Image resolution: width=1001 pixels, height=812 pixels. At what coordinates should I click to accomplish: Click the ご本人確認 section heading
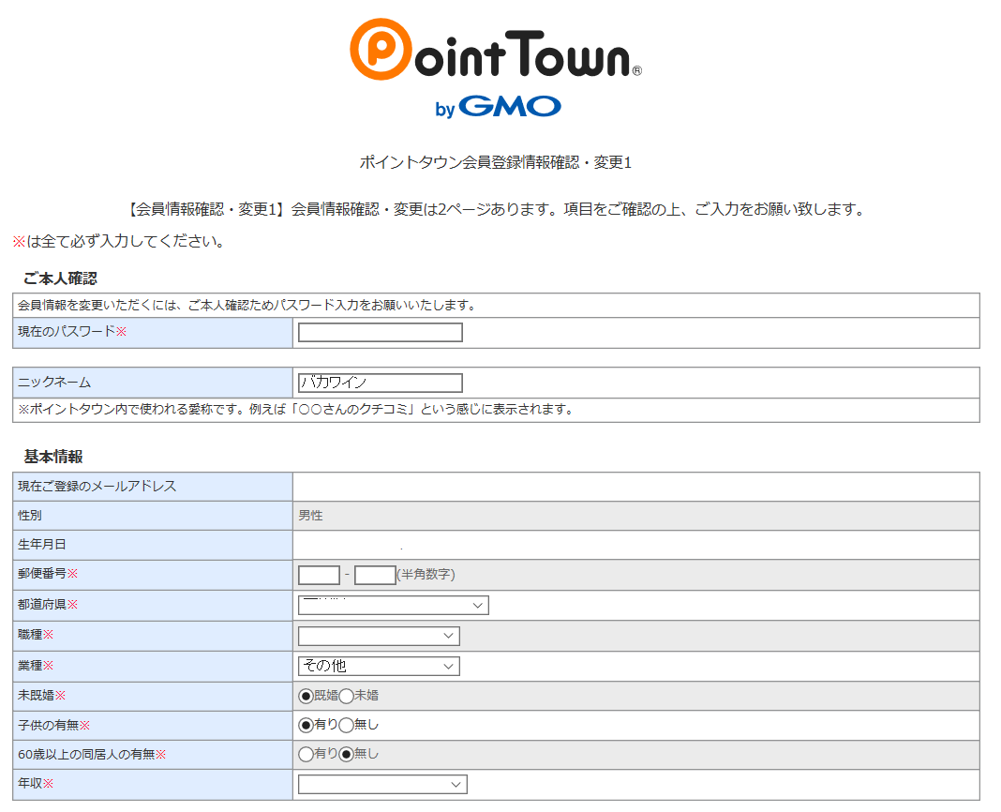tap(61, 278)
